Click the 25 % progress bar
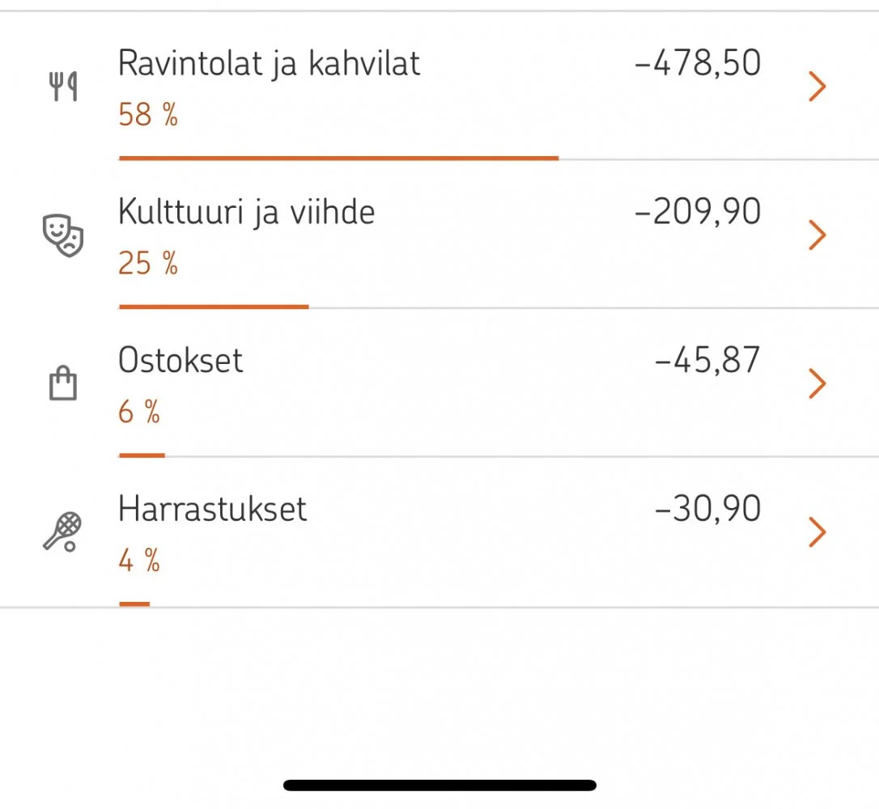 point(214,307)
